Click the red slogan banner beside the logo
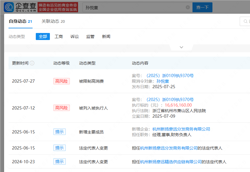Screen dimensions: 250x172 point(58,7)
